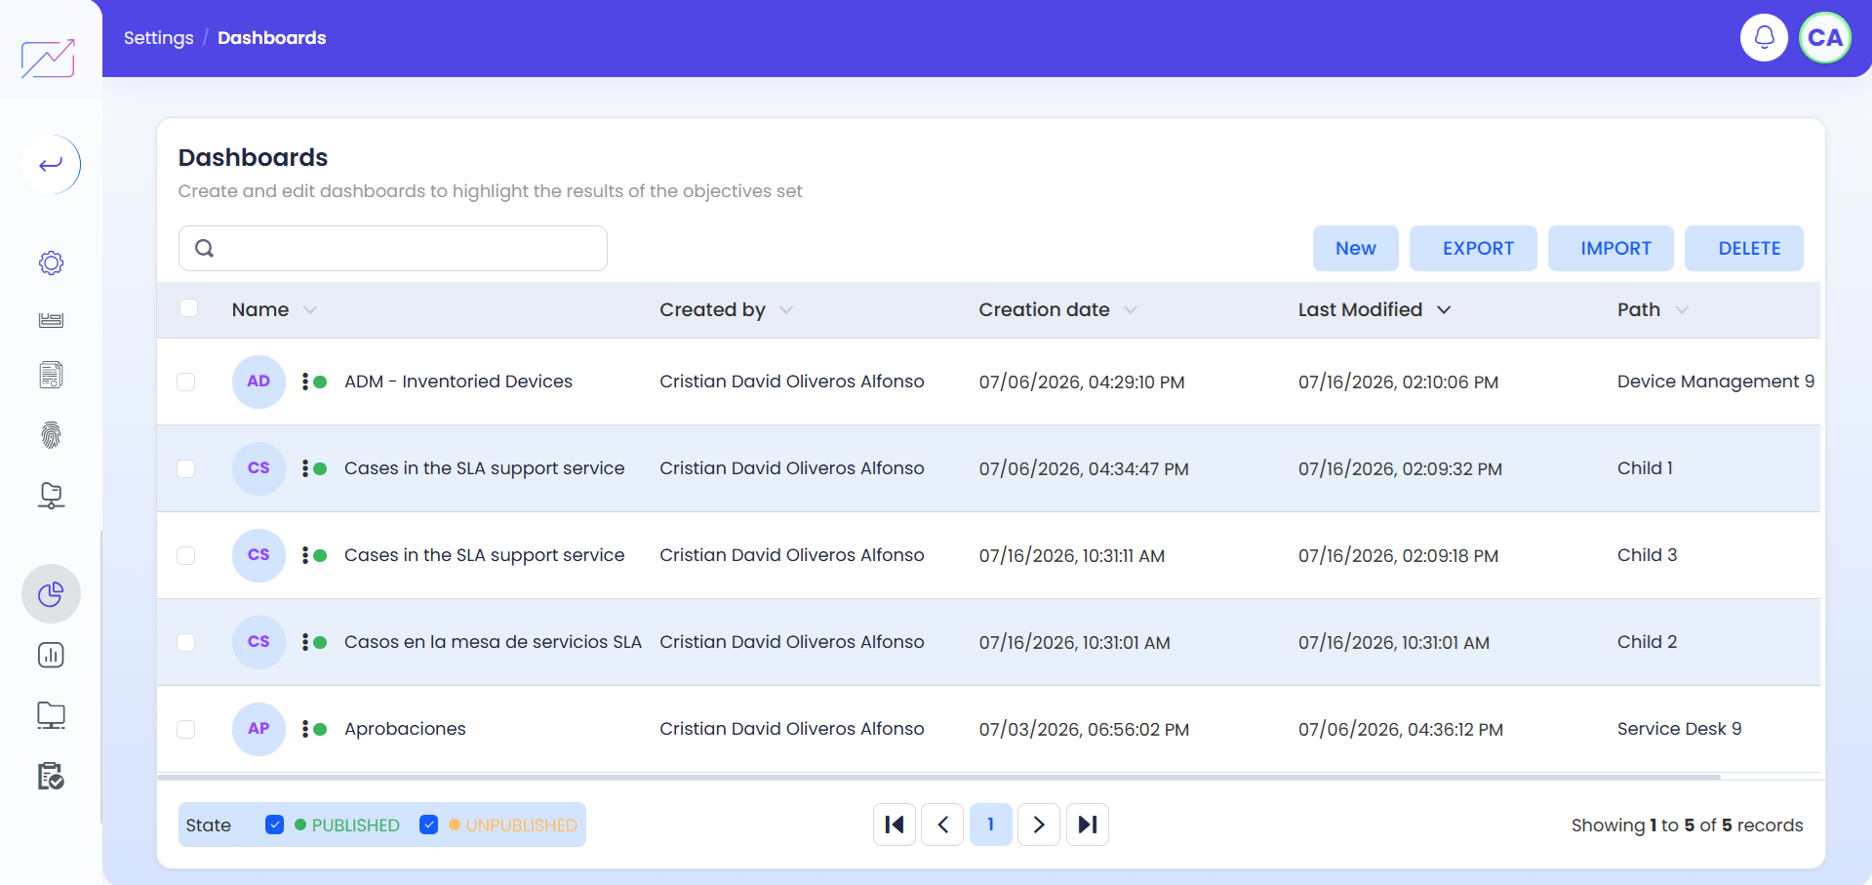1872x885 pixels.
Task: Expand the Created by column chevron
Action: point(786,309)
